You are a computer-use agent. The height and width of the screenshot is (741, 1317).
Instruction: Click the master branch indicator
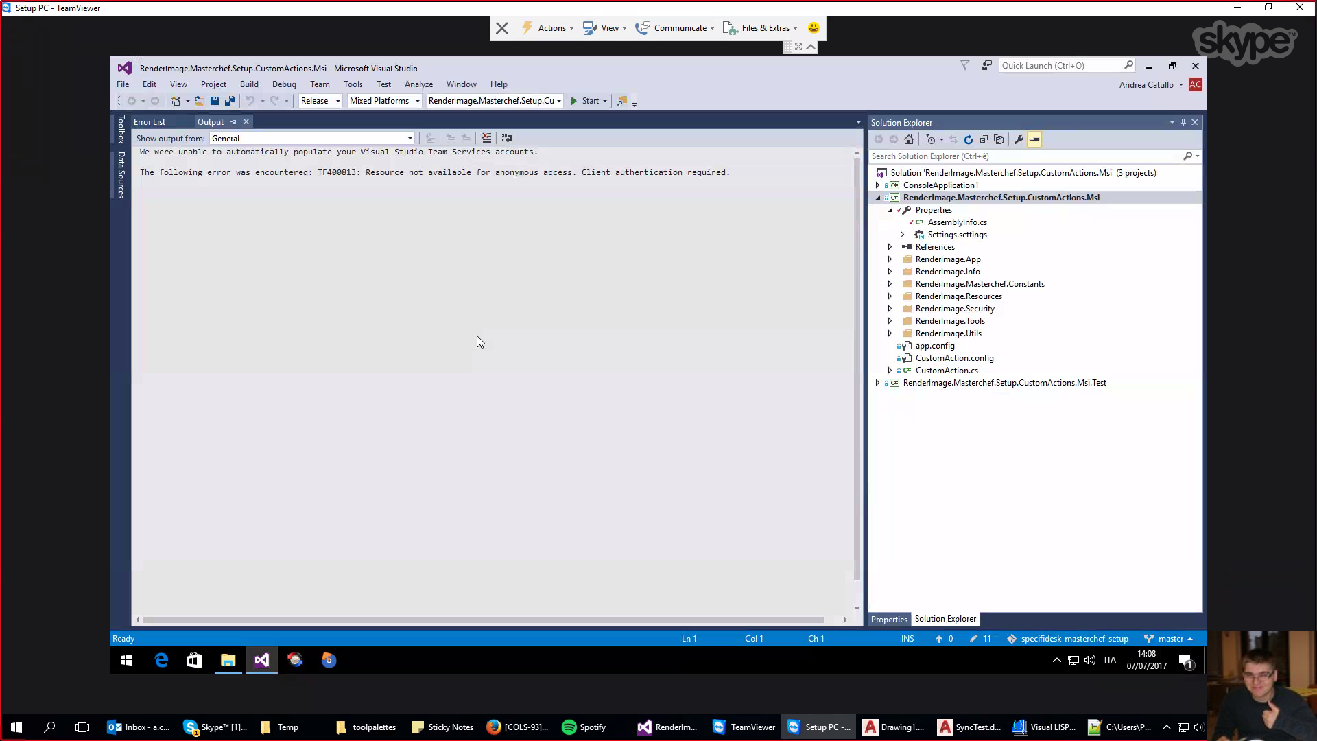(1170, 639)
